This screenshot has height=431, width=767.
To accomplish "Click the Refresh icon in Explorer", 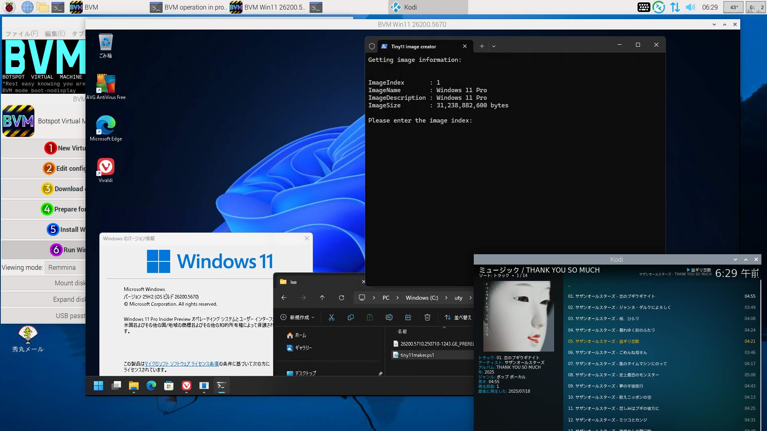I will (341, 298).
